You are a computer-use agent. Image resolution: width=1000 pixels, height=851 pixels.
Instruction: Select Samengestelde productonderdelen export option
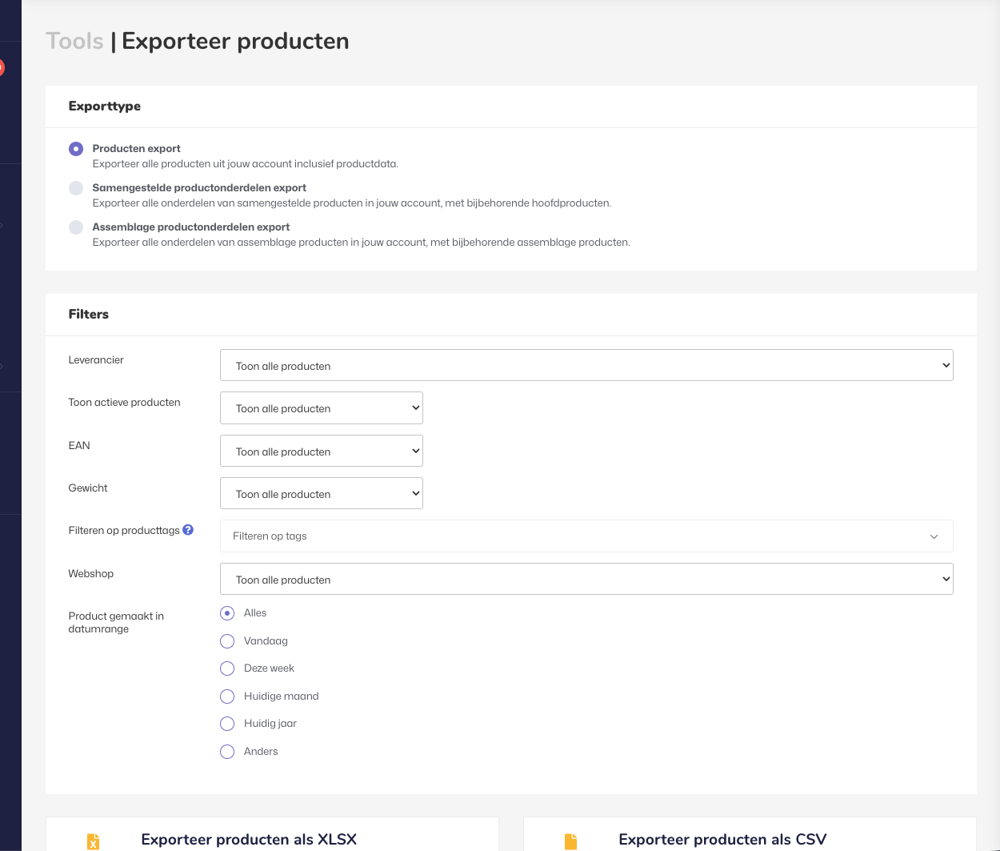pyautogui.click(x=76, y=188)
